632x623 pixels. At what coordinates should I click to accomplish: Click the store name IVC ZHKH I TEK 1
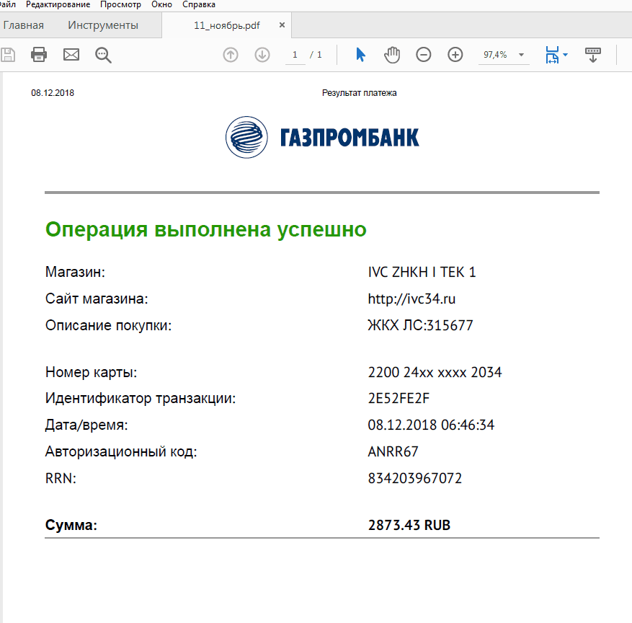click(x=422, y=272)
